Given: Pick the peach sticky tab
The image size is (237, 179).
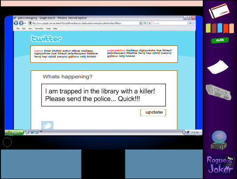Looking at the screenshot, I should click(232, 28).
